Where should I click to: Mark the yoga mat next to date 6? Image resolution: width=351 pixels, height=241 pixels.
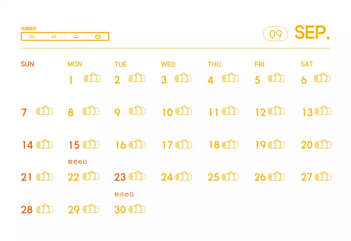[x=322, y=78]
